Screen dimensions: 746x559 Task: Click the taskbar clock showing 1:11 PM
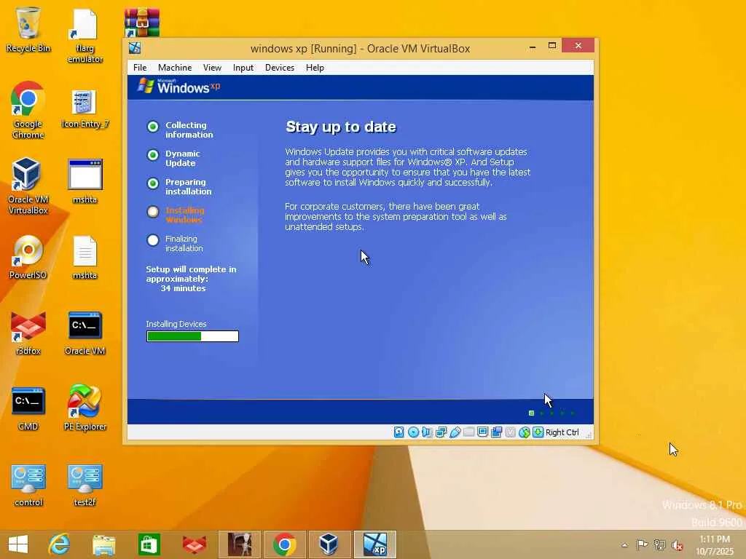(715, 545)
